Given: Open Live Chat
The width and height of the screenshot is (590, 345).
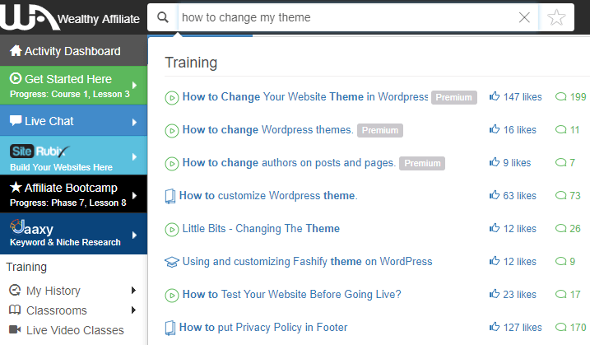Looking at the screenshot, I should click(x=73, y=120).
